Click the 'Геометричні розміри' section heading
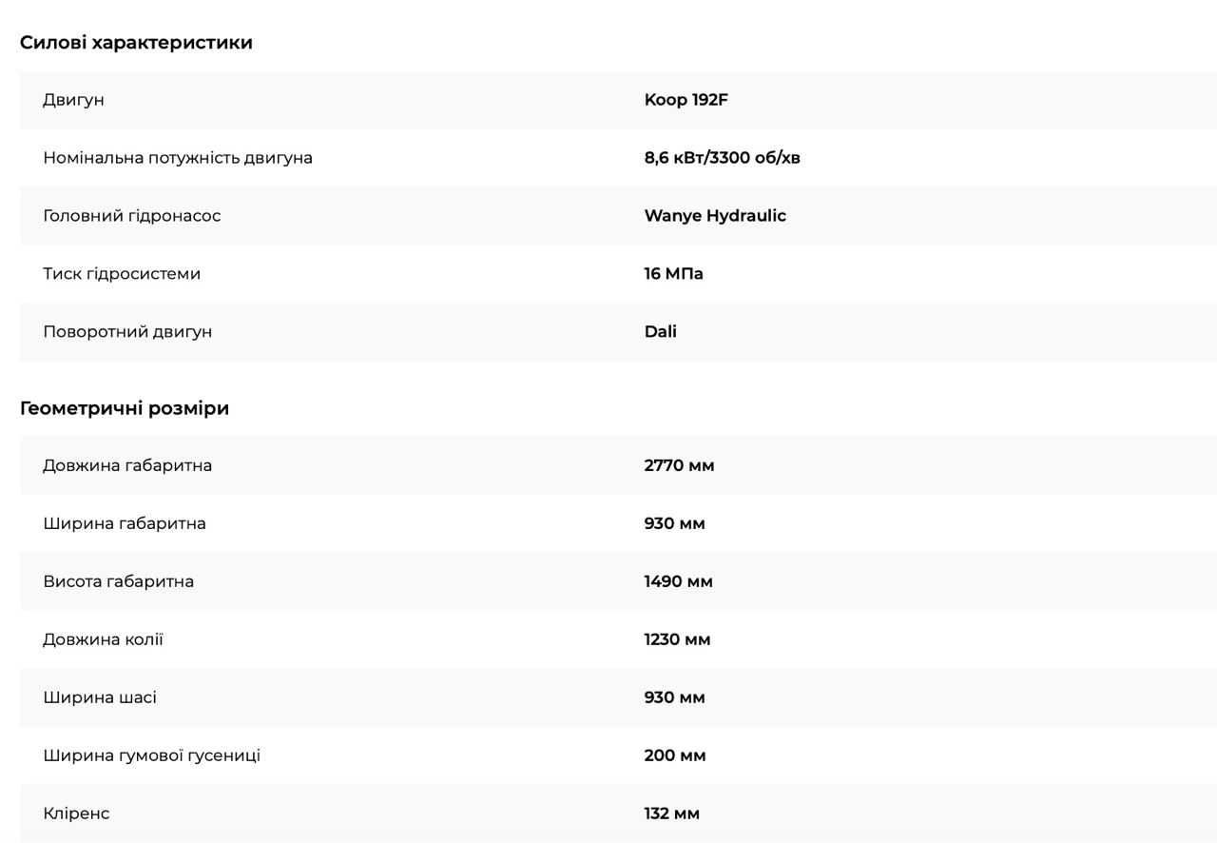 pyautogui.click(x=125, y=408)
